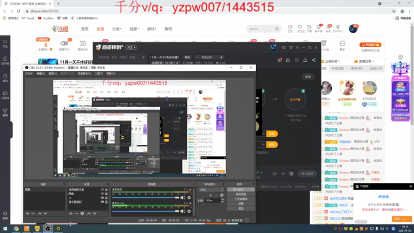Toggle visibility eye of 图像 source

coord(102,194)
